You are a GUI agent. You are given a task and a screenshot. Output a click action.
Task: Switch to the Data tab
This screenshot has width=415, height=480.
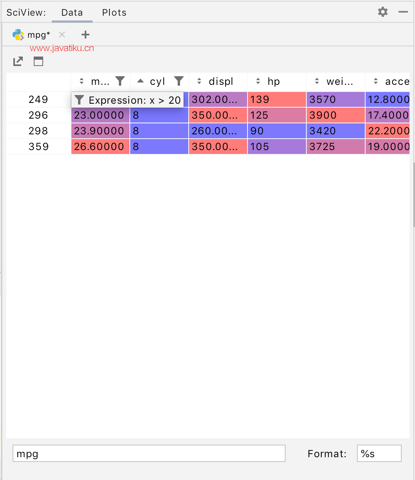(72, 13)
